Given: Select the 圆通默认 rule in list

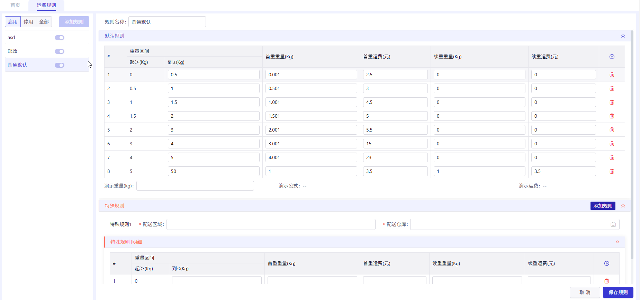Looking at the screenshot, I should [x=47, y=65].
